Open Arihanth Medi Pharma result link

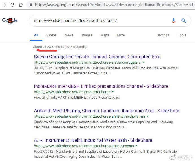click(107, 111)
